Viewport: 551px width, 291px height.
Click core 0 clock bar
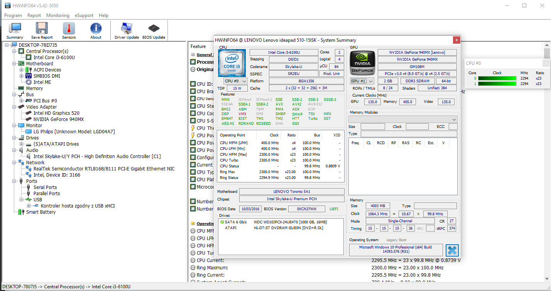click(x=497, y=78)
